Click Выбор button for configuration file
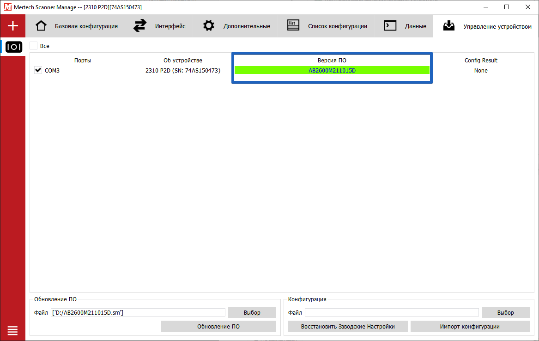This screenshot has height=341, width=539. coord(505,312)
